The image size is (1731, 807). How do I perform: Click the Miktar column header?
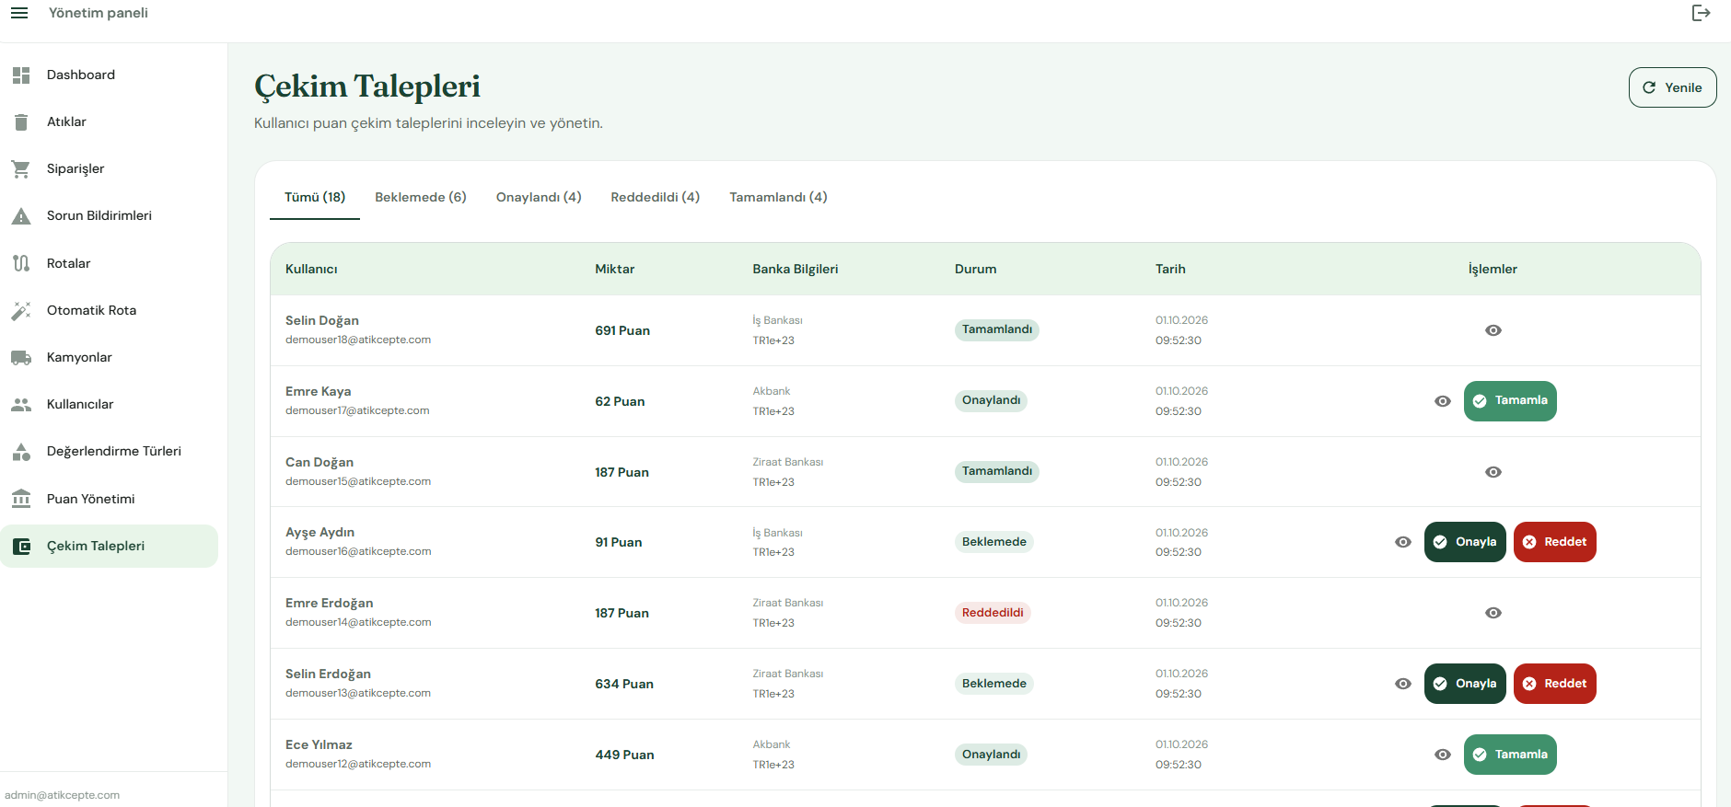pyautogui.click(x=615, y=269)
